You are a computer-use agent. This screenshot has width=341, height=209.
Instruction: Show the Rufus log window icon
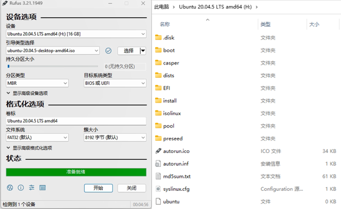[43, 188]
